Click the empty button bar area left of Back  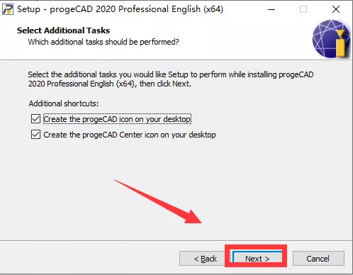pos(90,259)
